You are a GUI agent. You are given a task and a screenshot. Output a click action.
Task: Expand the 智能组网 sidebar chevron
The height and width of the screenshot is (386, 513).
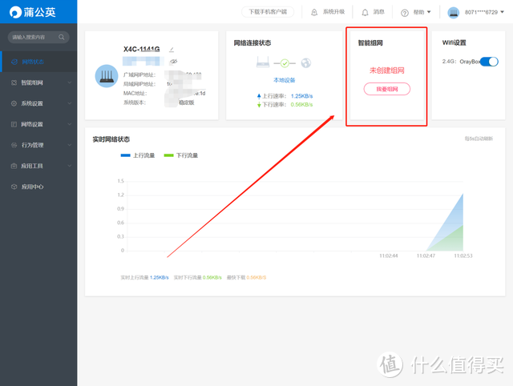(x=70, y=82)
